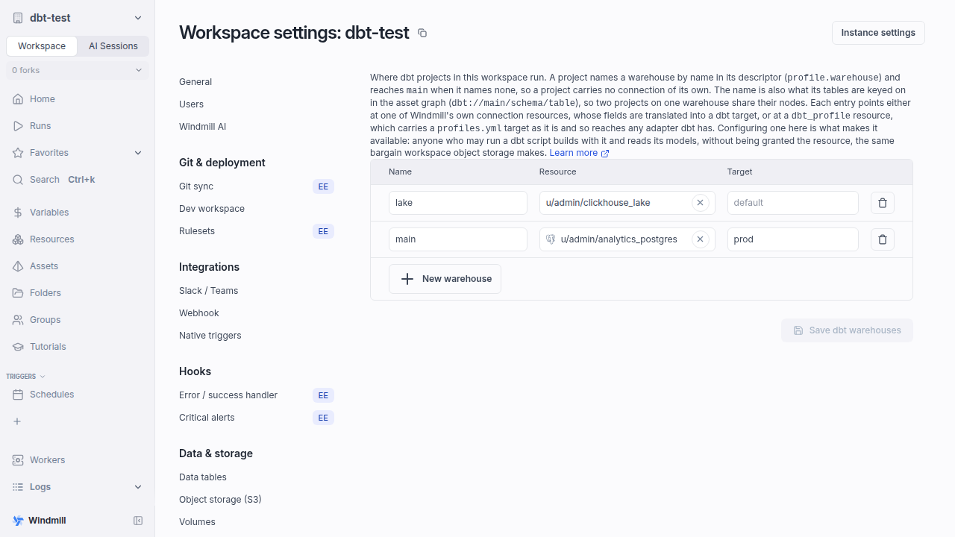Open the u/admin/analytics_postgres resource picker
Image resolution: width=955 pixels, height=537 pixels.
pyautogui.click(x=627, y=239)
